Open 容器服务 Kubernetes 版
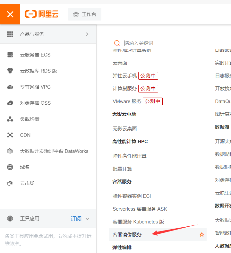The height and width of the screenshot is (253, 231). point(138,222)
